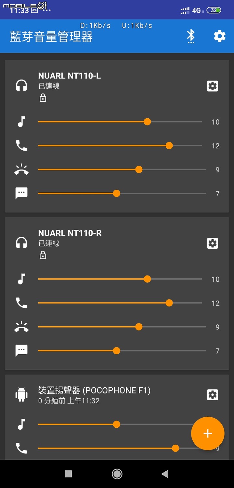The height and width of the screenshot is (488, 234).
Task: Adjust NT110-R music volume slider
Action: coord(120,279)
